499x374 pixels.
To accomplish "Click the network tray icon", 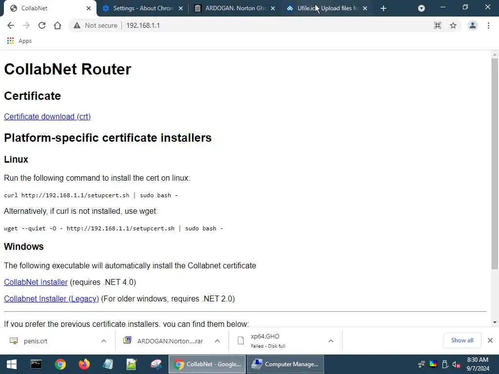I will click(x=422, y=364).
